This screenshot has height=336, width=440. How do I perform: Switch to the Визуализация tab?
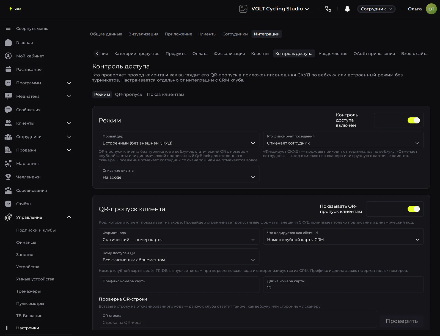click(x=143, y=34)
